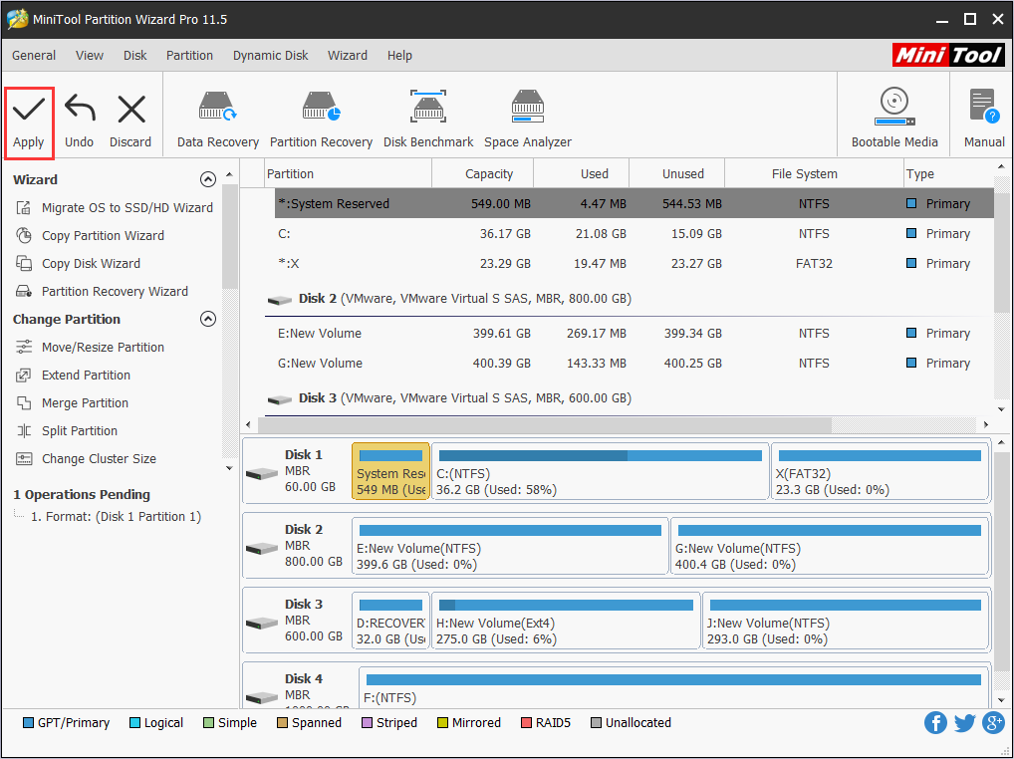The image size is (1014, 759).
Task: Select Disk 3 drive icon in disk map
Action: (x=262, y=624)
